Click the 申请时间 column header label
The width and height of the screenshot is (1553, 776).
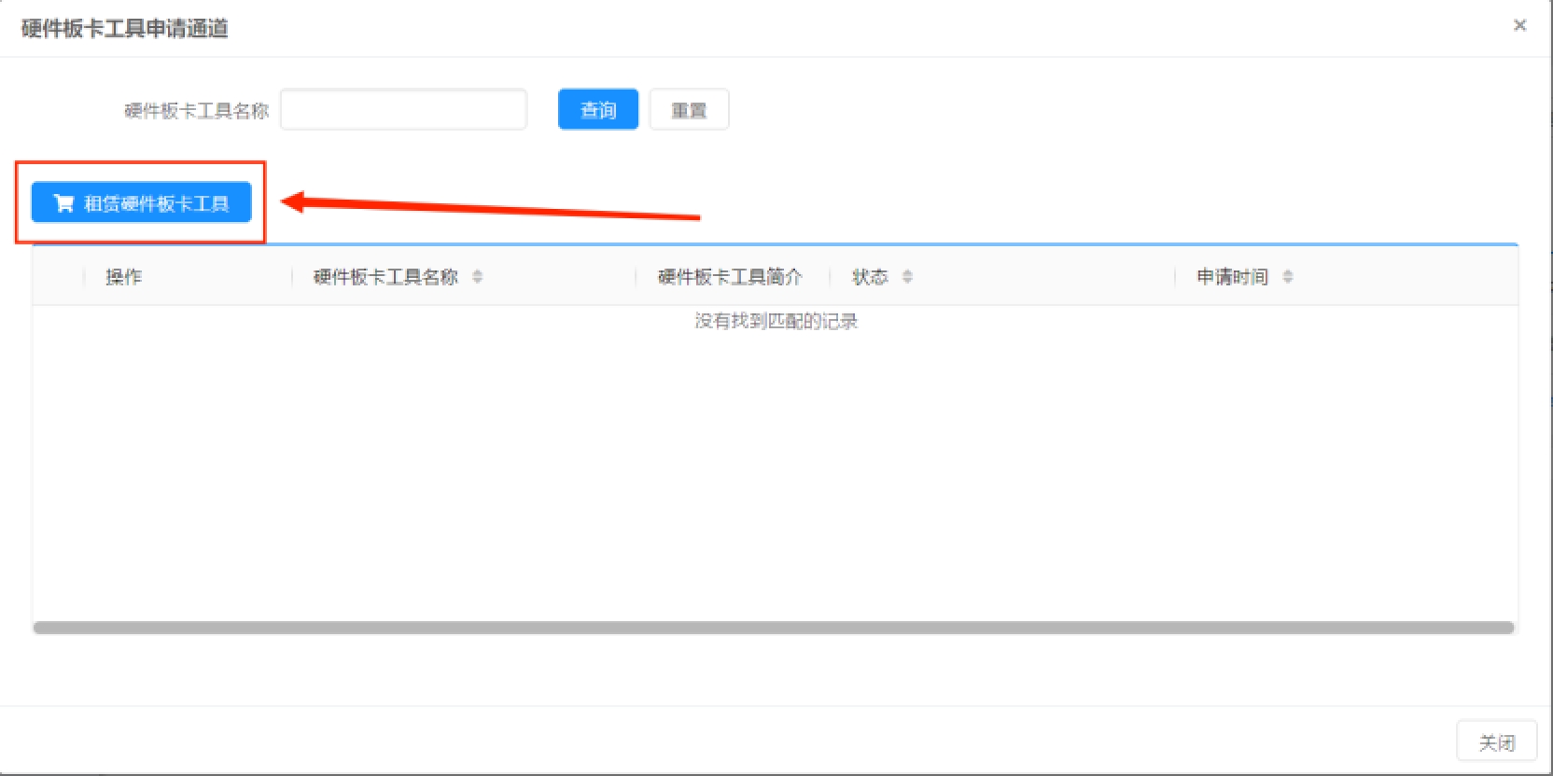click(x=1232, y=277)
